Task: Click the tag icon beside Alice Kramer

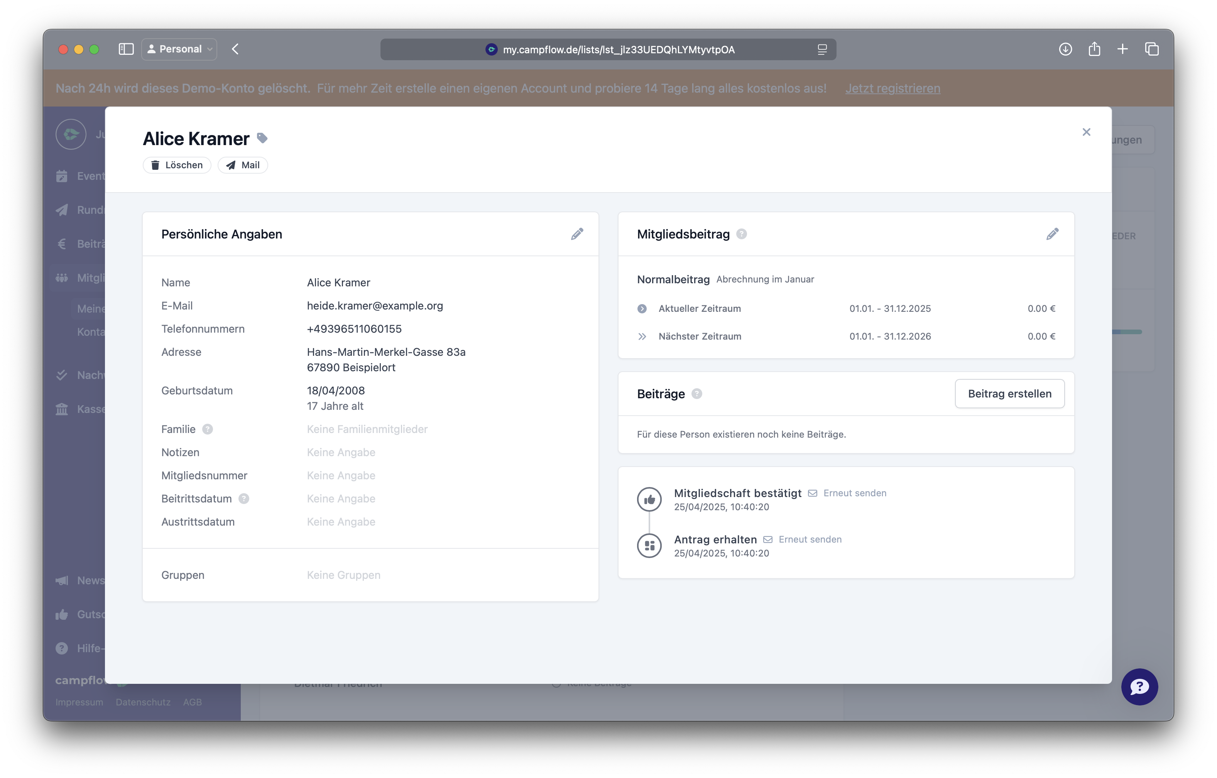Action: (262, 138)
